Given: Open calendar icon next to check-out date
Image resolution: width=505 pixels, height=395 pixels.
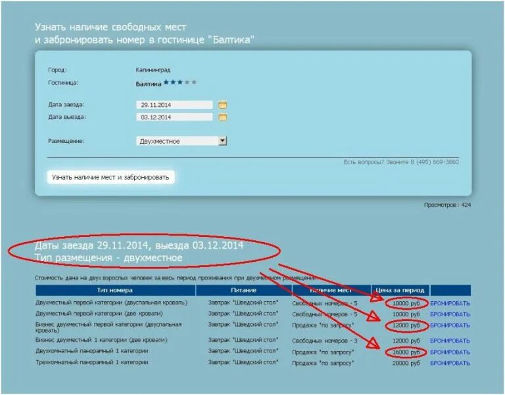Looking at the screenshot, I should point(222,117).
